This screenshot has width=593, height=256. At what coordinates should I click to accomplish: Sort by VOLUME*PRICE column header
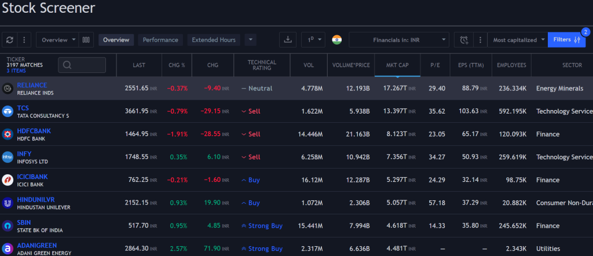(x=351, y=65)
